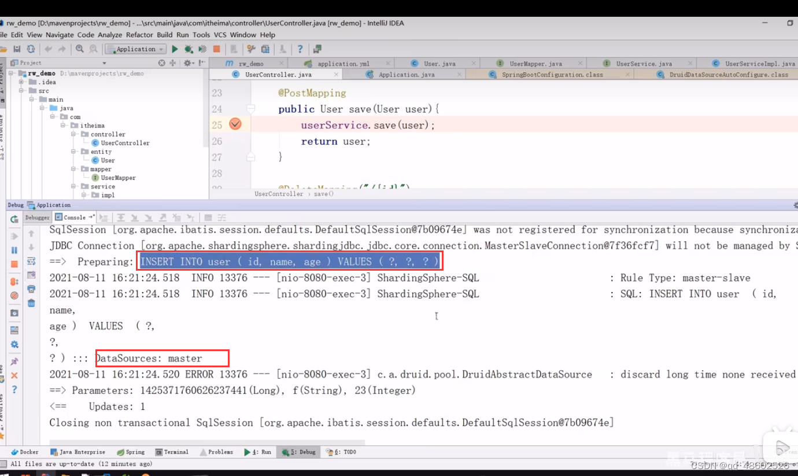Open the Navigate menu

(60, 35)
